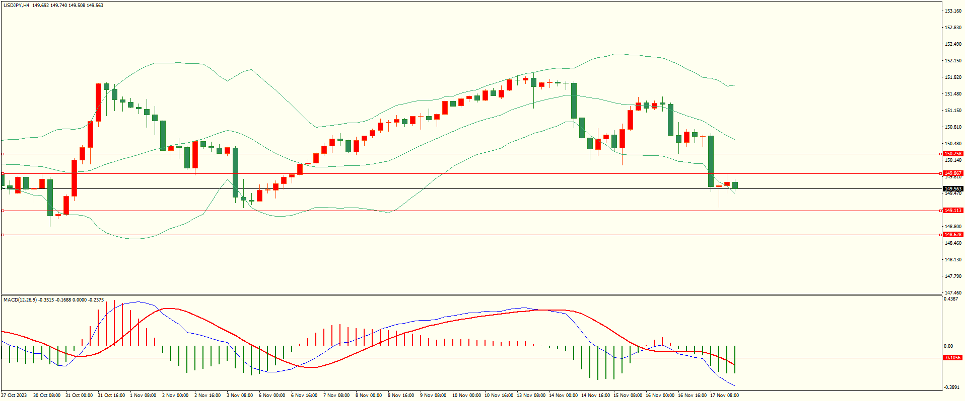Select the 149.113 price level tag

point(953,211)
